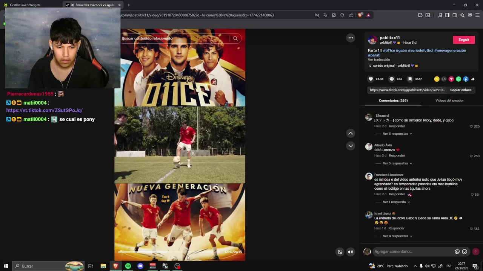The height and width of the screenshot is (271, 483).
Task: Open Brave Shields lion icon
Action: pos(360,15)
